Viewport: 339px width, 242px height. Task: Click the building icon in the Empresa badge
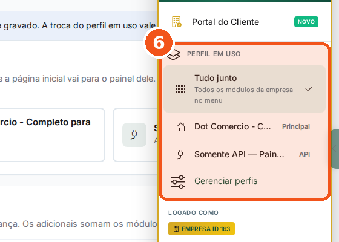(x=176, y=229)
